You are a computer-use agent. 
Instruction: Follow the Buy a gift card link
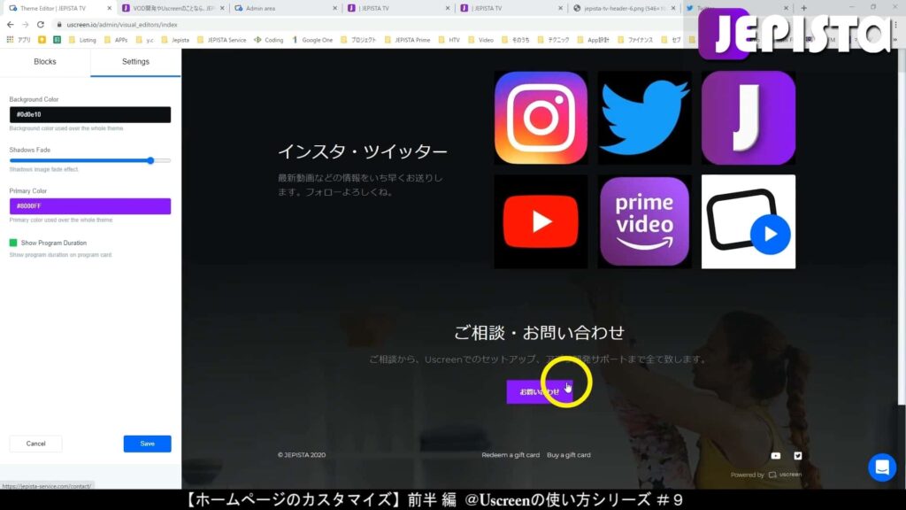(569, 455)
